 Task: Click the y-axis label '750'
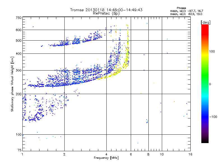click(18, 18)
